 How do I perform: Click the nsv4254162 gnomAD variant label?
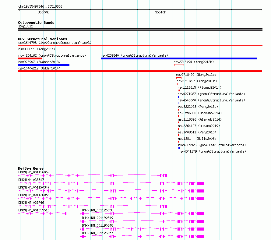(x=52, y=55)
